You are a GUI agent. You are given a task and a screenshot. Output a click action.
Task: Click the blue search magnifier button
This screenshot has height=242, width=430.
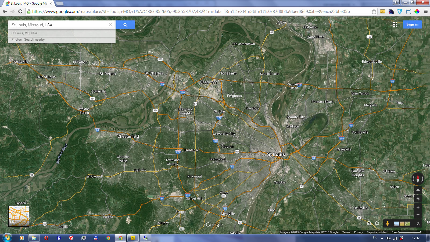click(125, 25)
